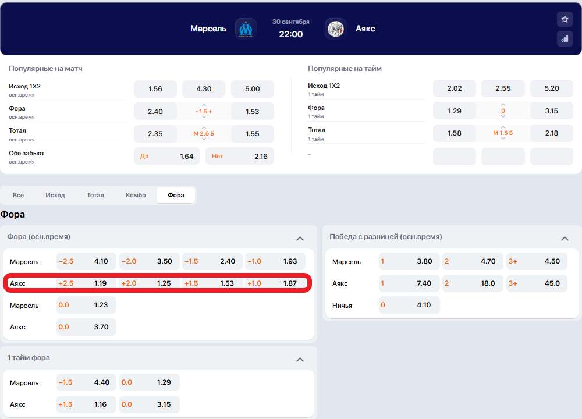
Task: Bet on both teams to score Да
Action: tap(167, 156)
